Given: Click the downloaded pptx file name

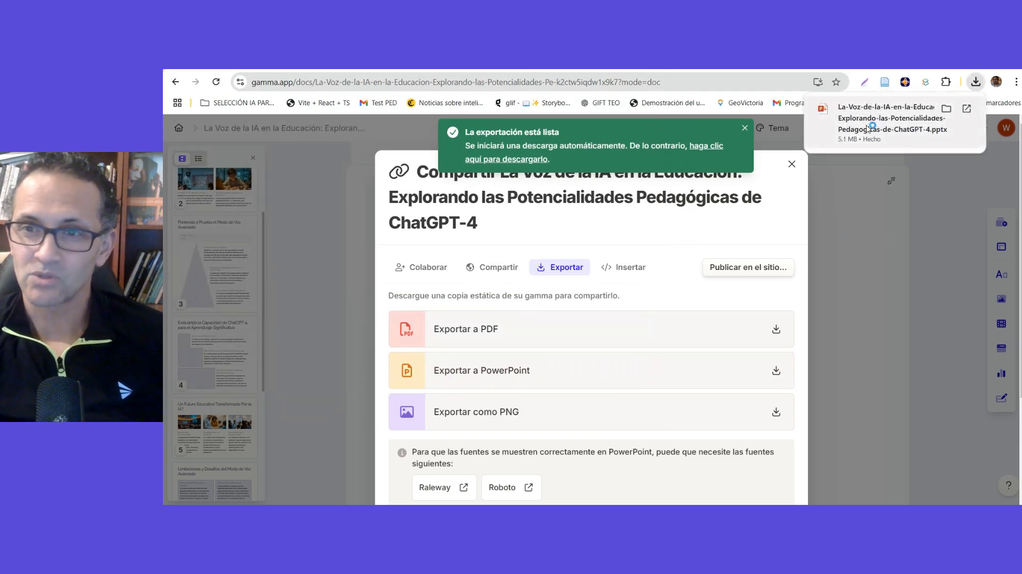Looking at the screenshot, I should coord(892,118).
